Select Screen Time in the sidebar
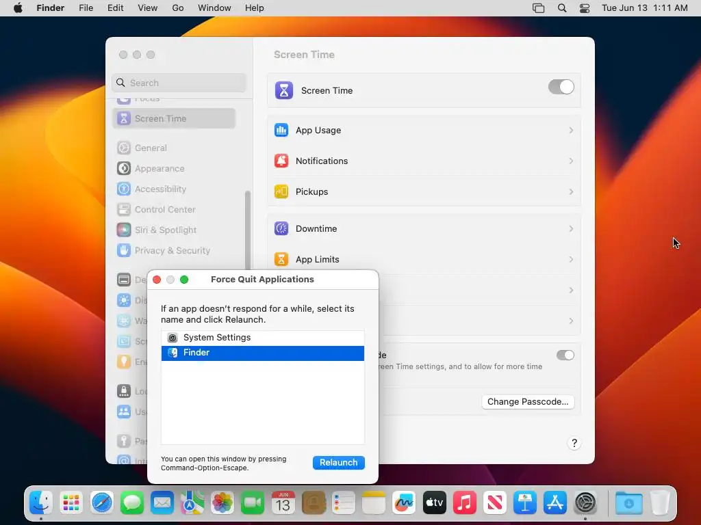The width and height of the screenshot is (701, 525). tap(174, 119)
